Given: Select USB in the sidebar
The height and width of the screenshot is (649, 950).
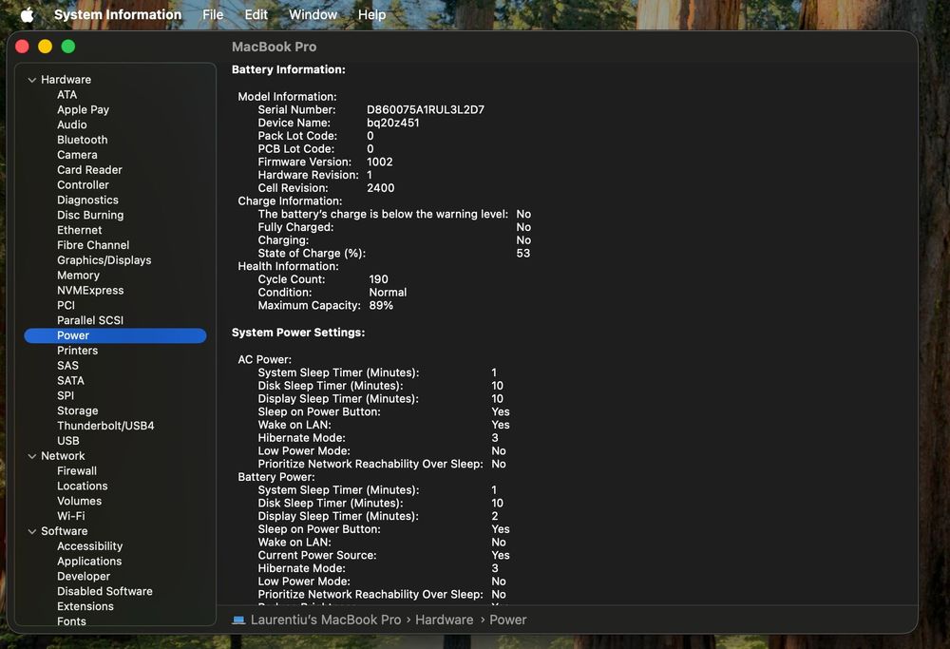Looking at the screenshot, I should [67, 441].
